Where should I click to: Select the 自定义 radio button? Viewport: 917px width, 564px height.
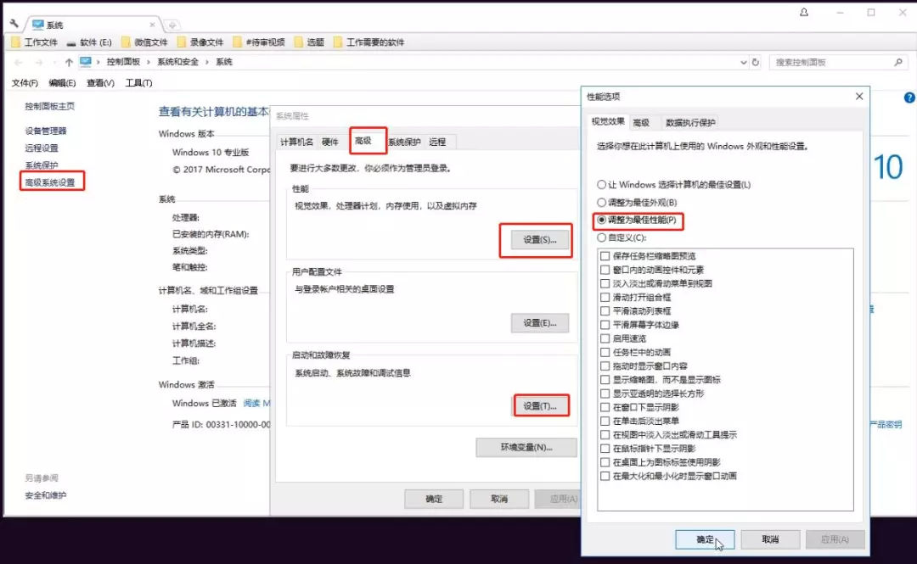(x=604, y=237)
